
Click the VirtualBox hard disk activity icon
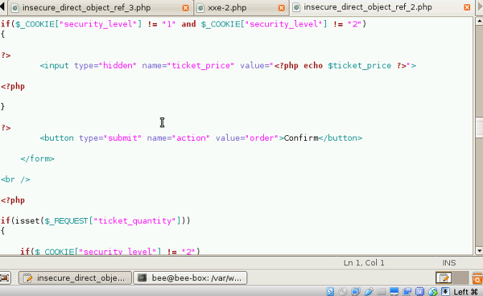click(330, 291)
